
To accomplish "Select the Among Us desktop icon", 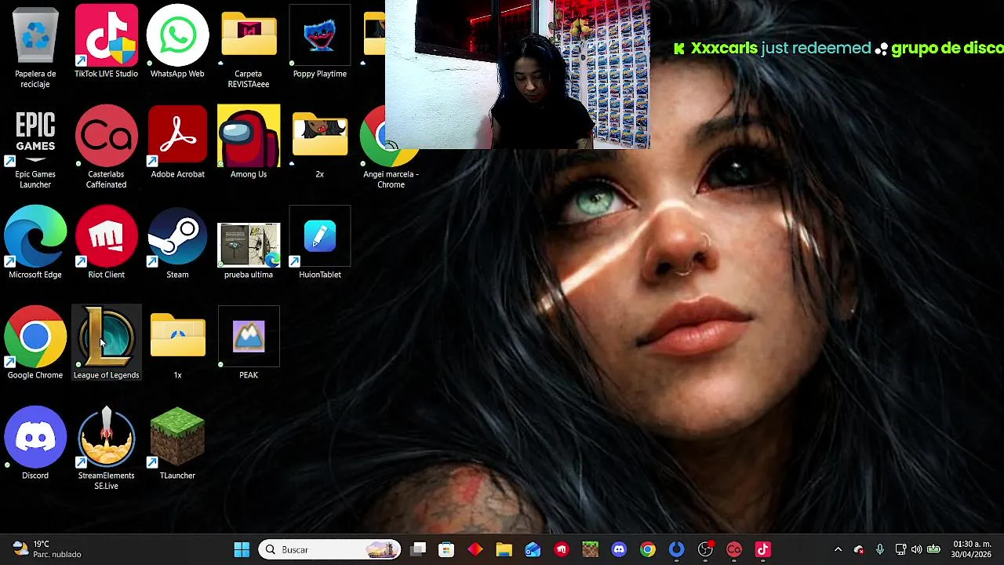I will click(249, 142).
